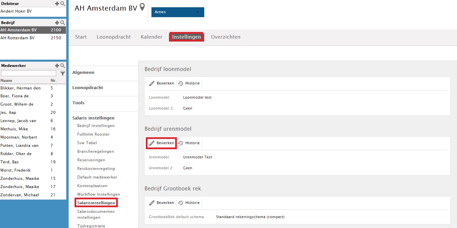
Task: Expand the Algemeen settings section
Action: coord(83,73)
